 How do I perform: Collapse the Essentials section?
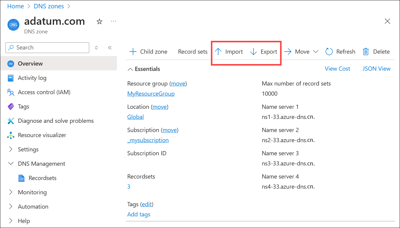coord(130,69)
